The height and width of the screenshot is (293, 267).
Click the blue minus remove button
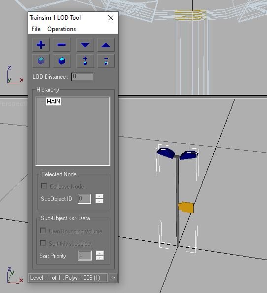pyautogui.click(x=62, y=45)
